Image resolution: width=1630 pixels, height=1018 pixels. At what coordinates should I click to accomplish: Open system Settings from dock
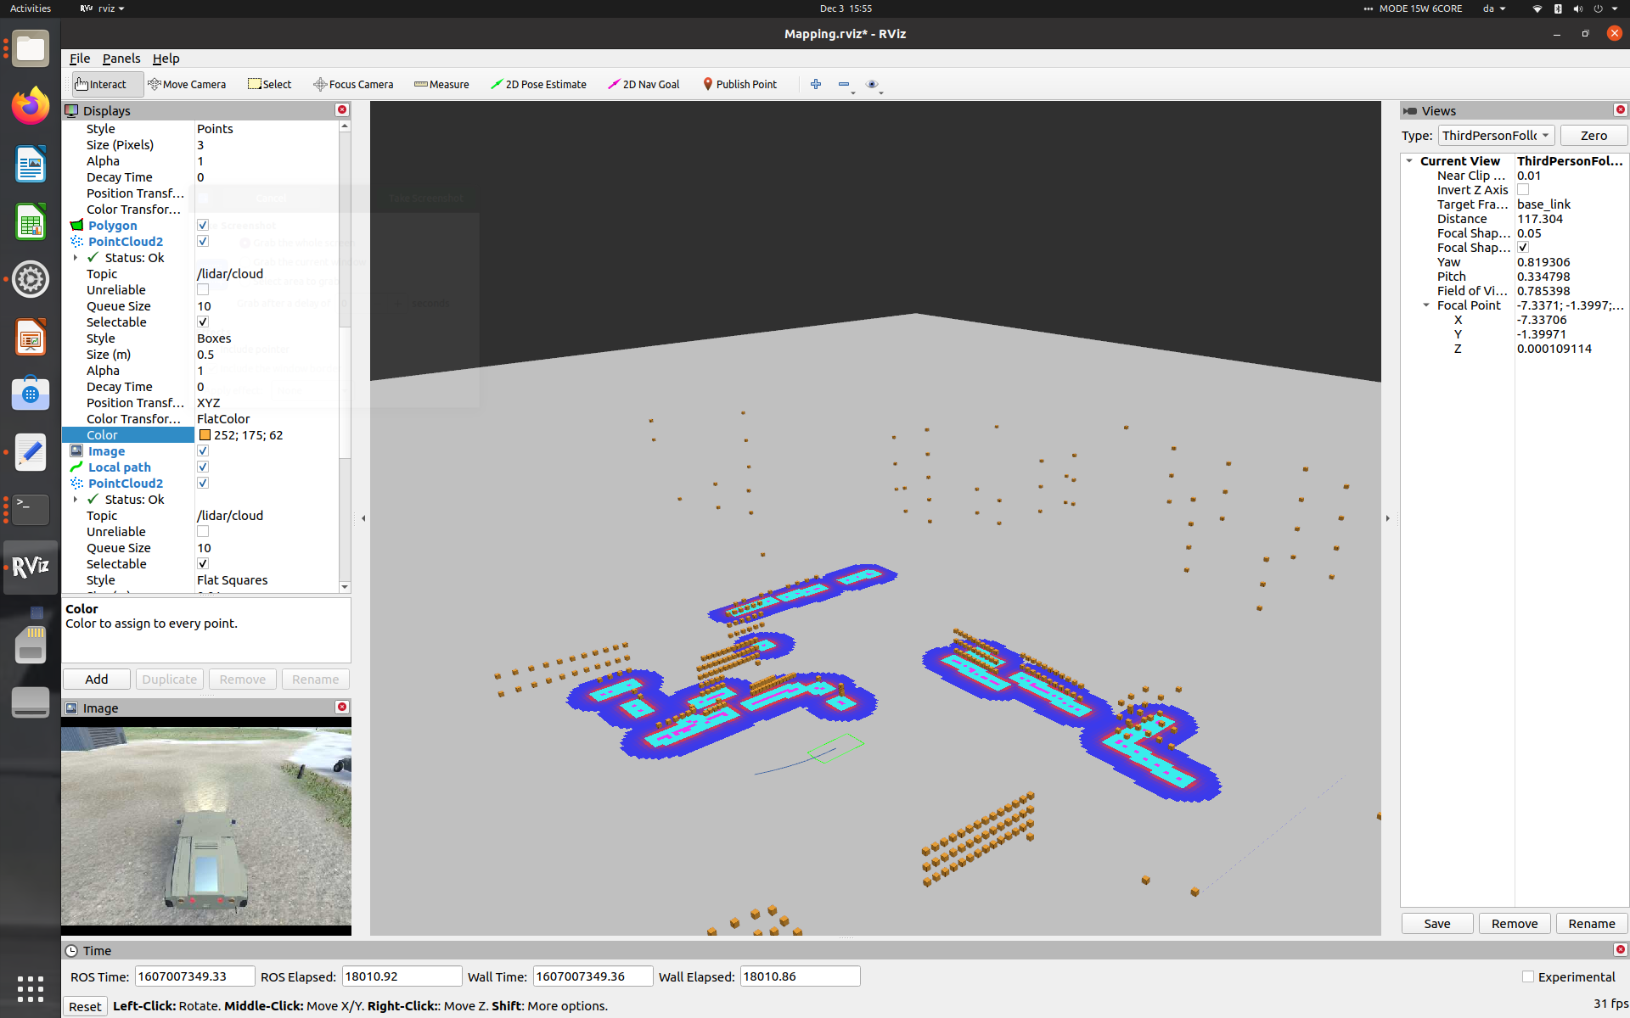[x=31, y=279]
